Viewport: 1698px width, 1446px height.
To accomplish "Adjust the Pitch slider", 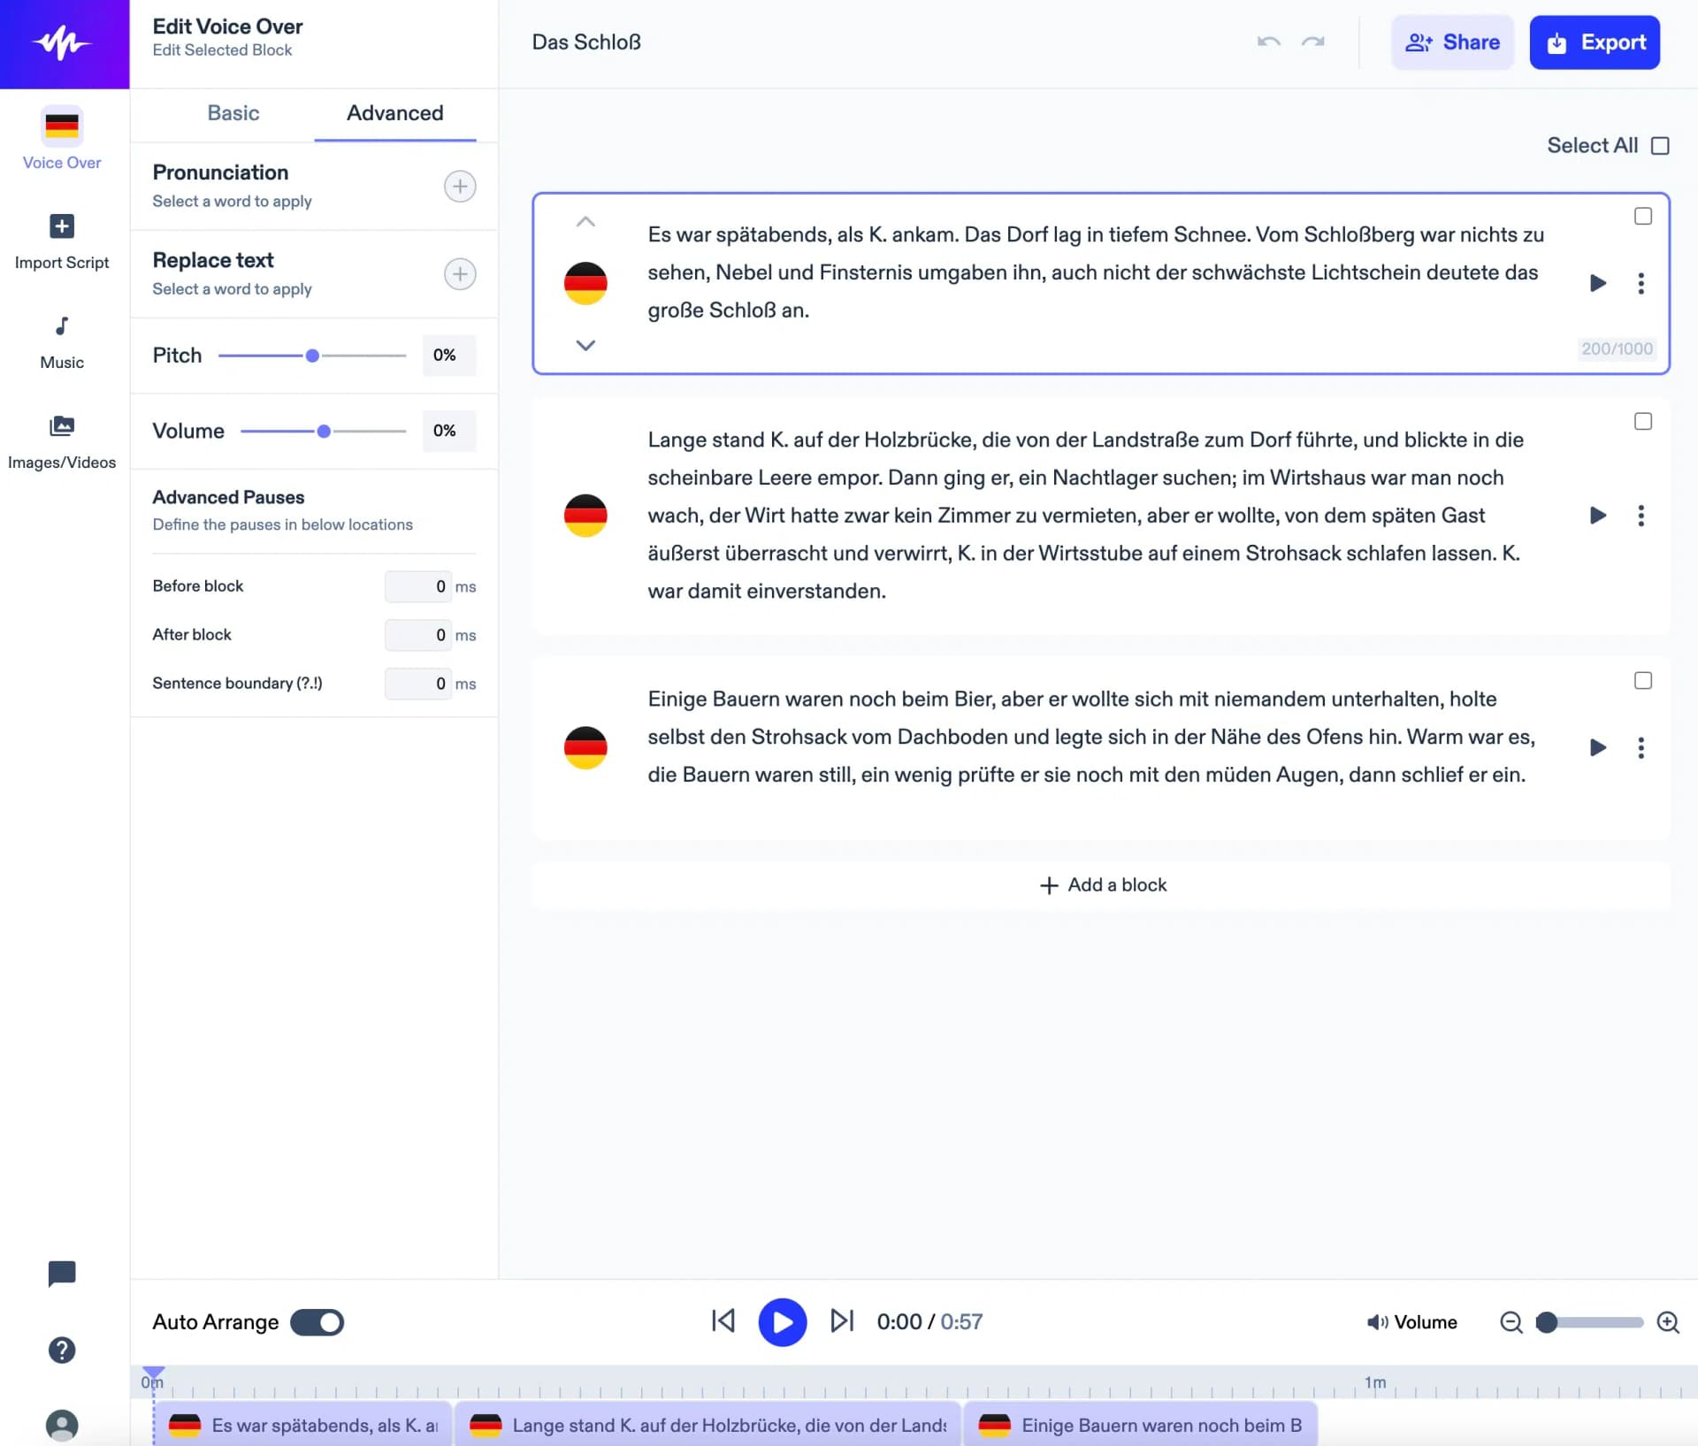I will pyautogui.click(x=312, y=356).
